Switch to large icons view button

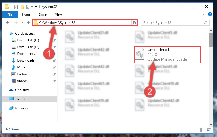click(x=209, y=130)
